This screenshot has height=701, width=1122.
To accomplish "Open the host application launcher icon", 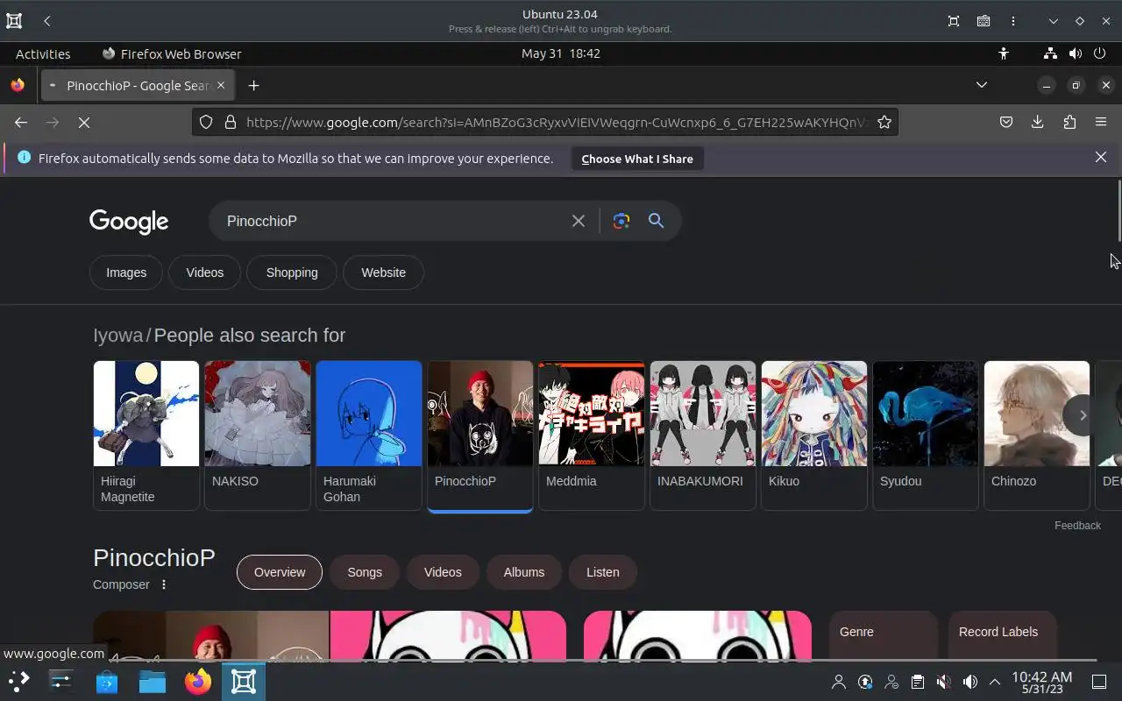I will 18,681.
